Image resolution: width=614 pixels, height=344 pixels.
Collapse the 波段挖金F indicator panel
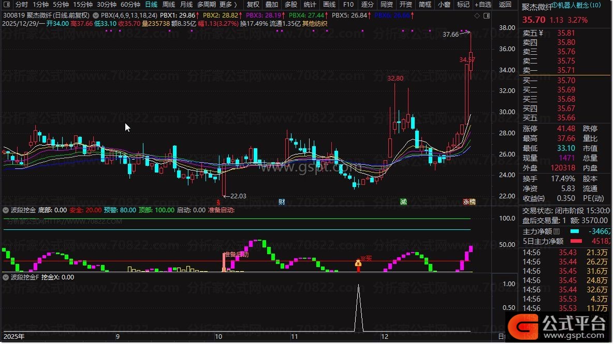[6, 277]
